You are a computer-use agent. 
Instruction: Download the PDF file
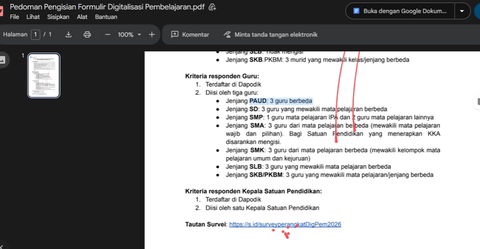coord(69,35)
